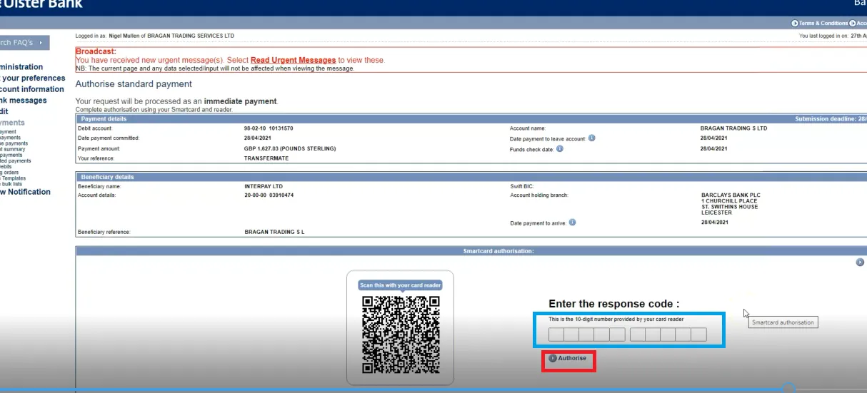Click 'Scan this with your card reader' label
Screen dimensions: 867x393
[400, 285]
